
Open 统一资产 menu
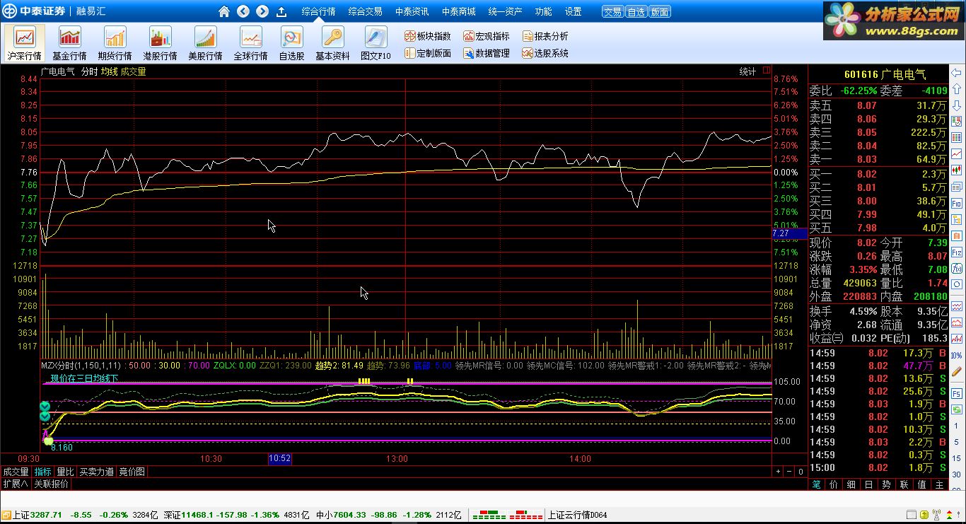pos(505,11)
